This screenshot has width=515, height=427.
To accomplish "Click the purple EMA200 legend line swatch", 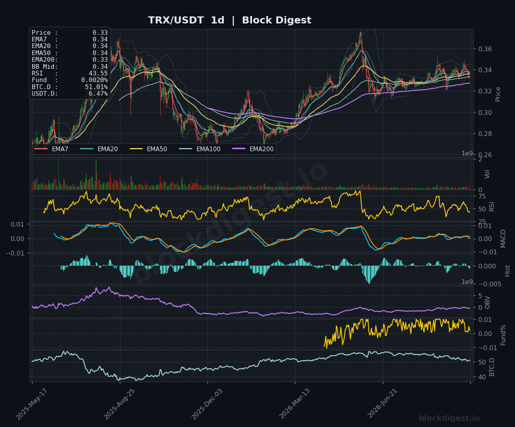I will click(x=239, y=149).
